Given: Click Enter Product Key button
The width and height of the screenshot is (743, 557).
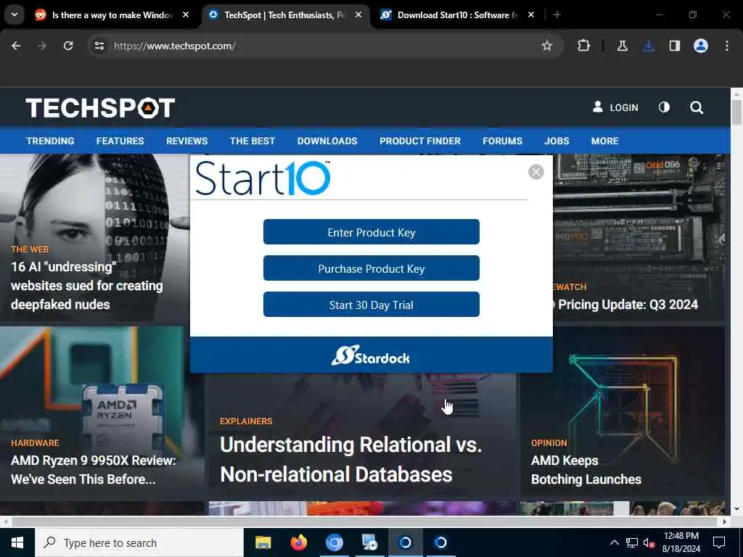Looking at the screenshot, I should (371, 232).
